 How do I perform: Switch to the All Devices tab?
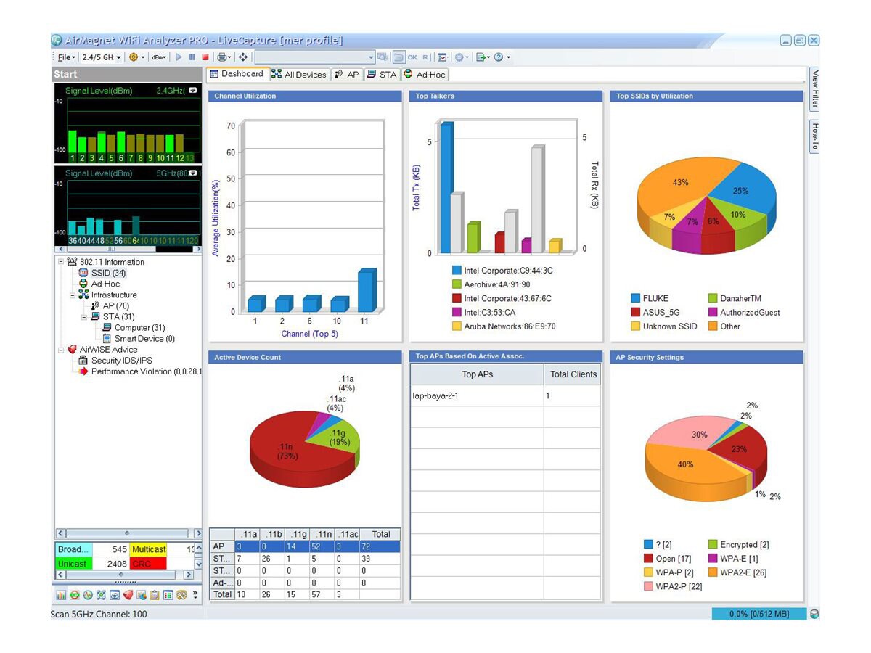point(300,74)
